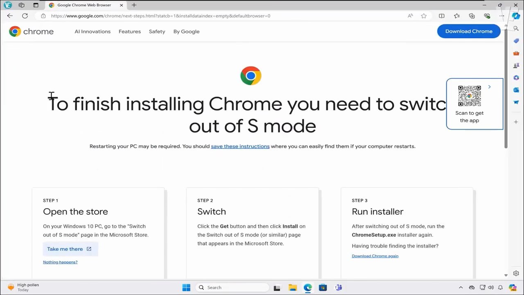Open the Edge profile icon

tap(8, 5)
